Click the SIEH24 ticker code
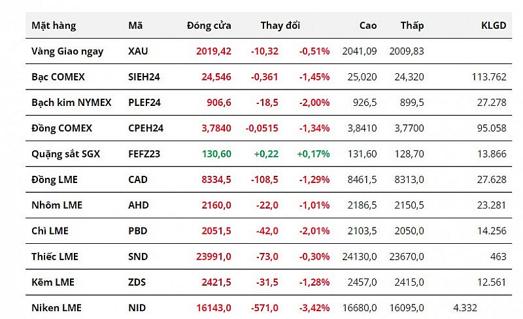This screenshot has width=523, height=319. click(x=144, y=77)
